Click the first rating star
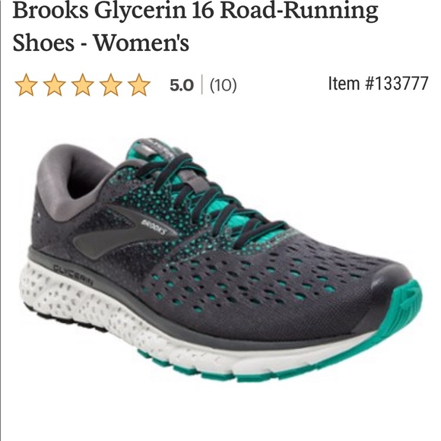The image size is (441, 441). [26, 85]
